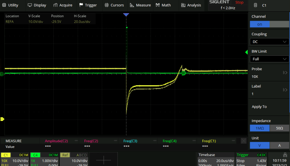Open the Probe 10X settings

(269, 73)
